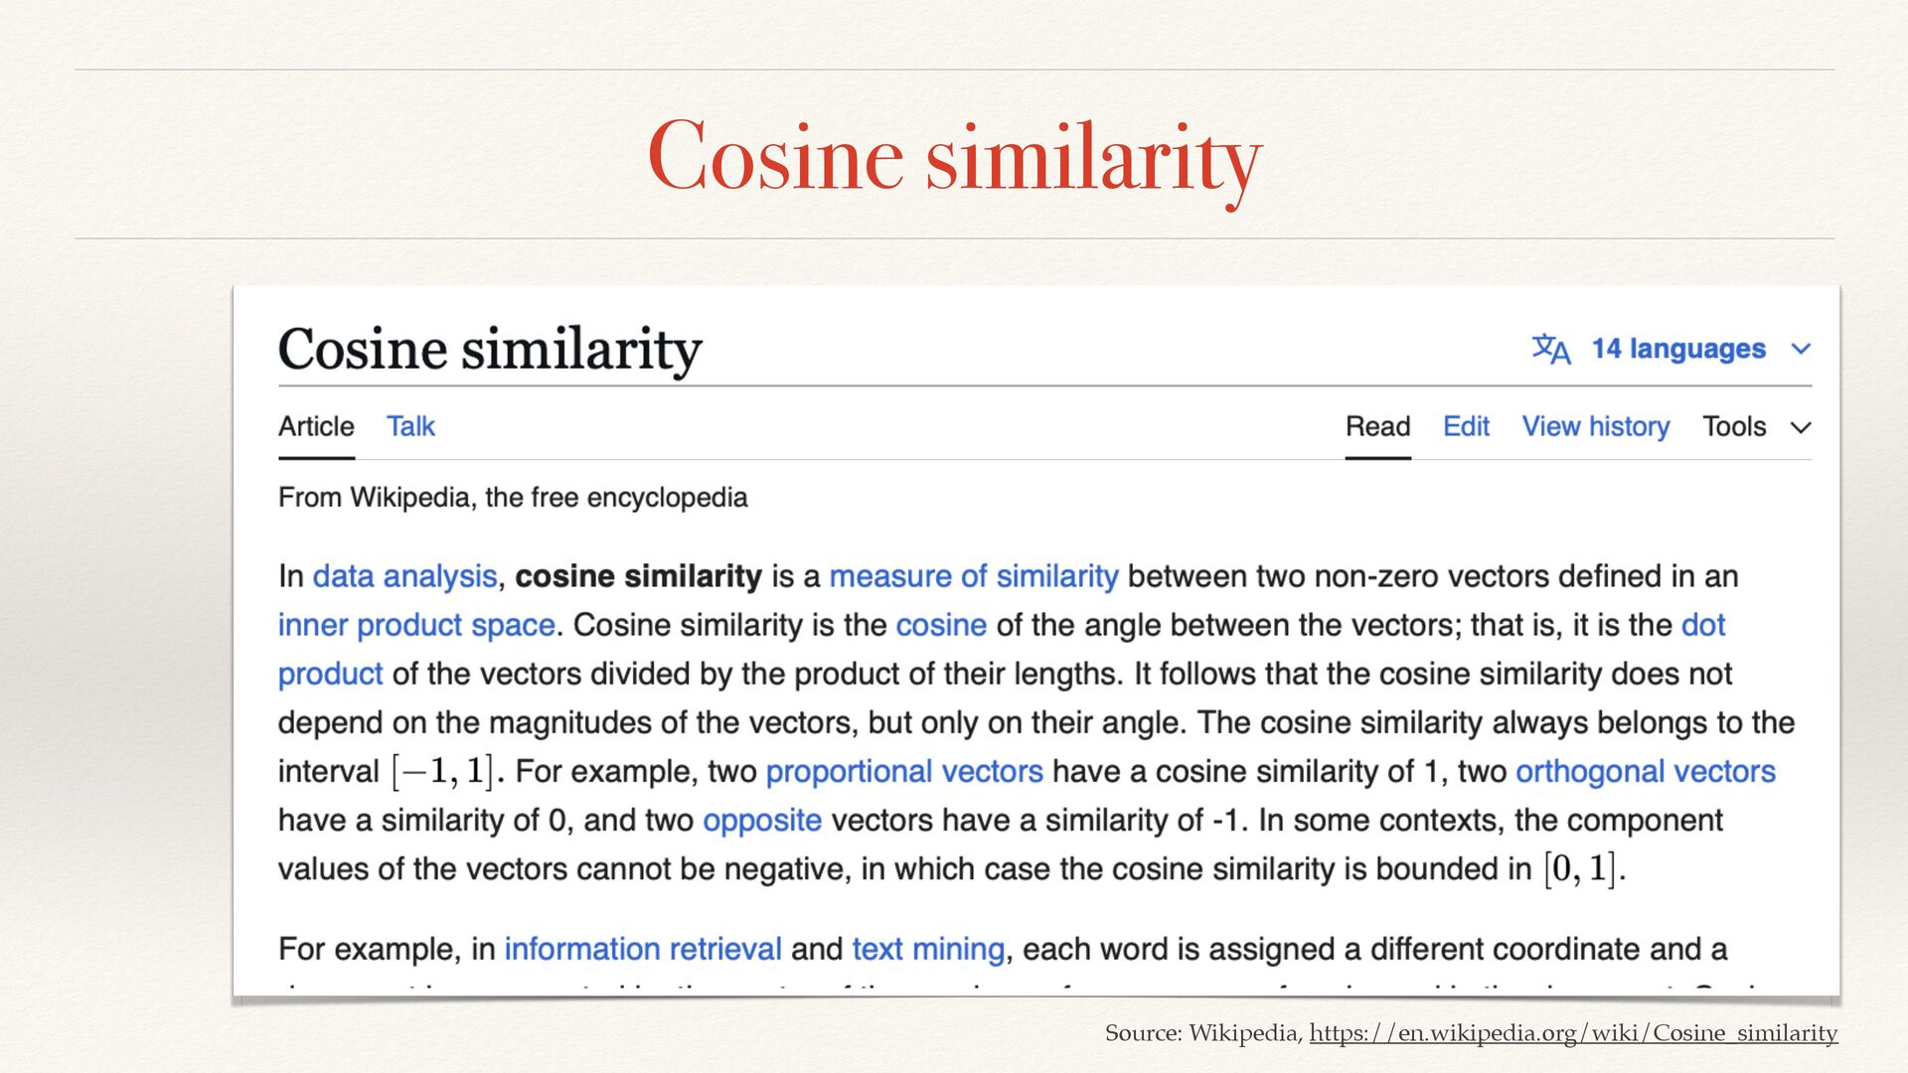
Task: Open the Wikipedia source URL link
Action: coord(1573,1033)
